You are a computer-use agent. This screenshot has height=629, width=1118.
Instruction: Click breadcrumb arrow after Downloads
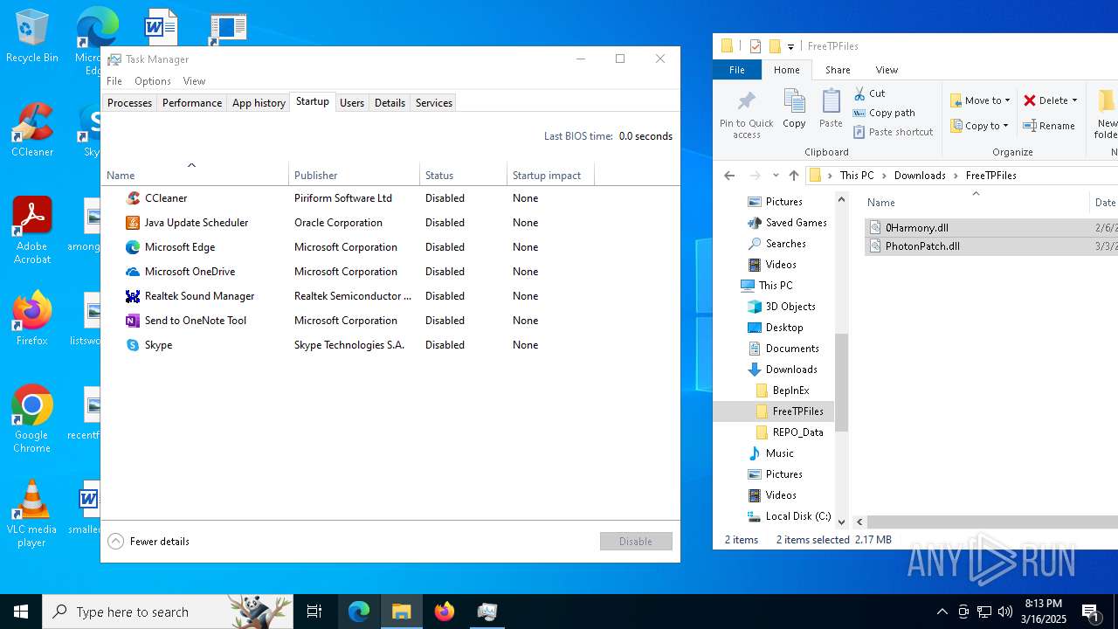pos(956,176)
